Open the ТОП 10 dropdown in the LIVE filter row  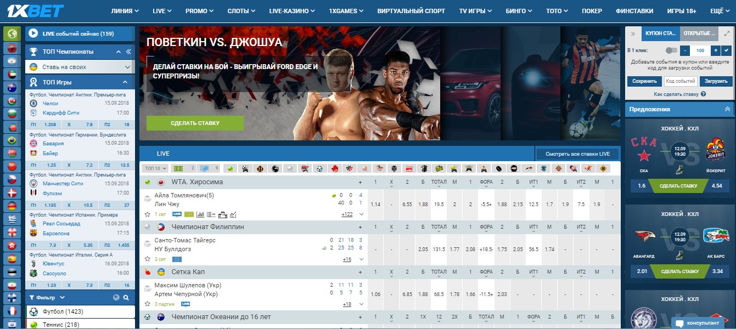click(155, 168)
